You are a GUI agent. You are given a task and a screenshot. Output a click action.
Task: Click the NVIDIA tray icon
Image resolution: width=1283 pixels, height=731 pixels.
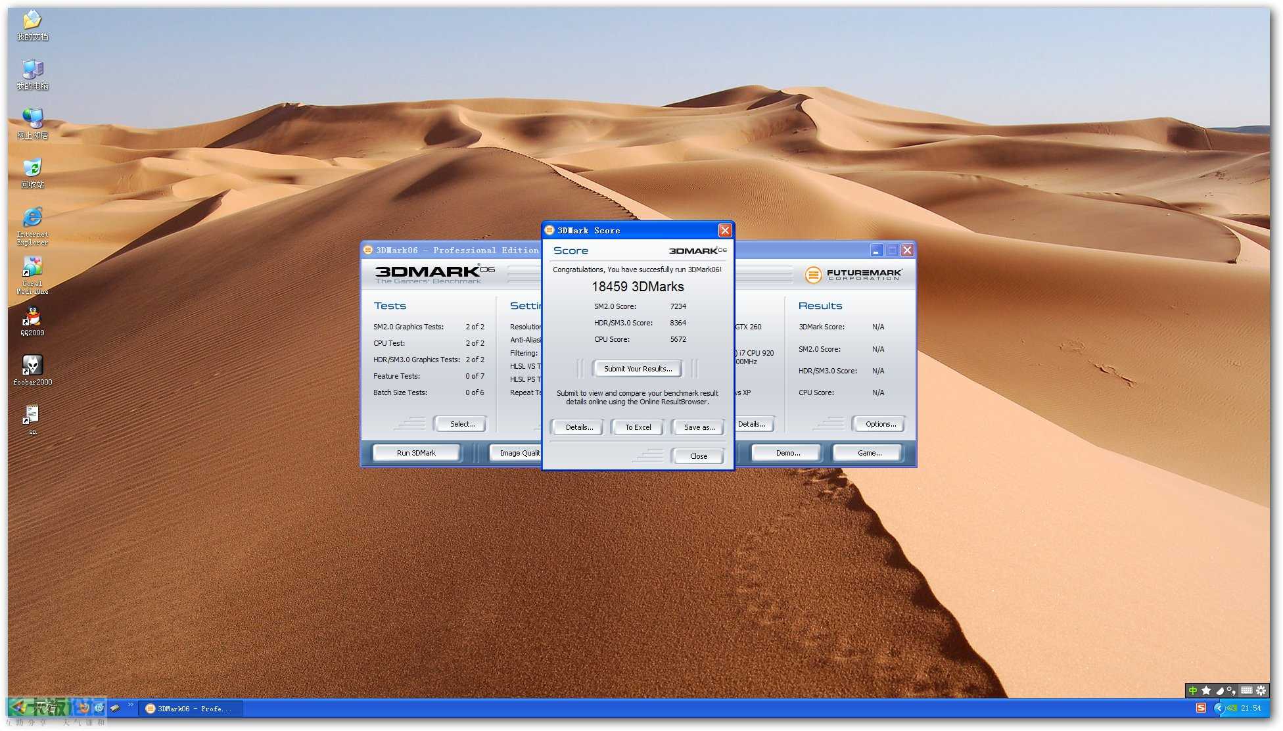[1231, 708]
